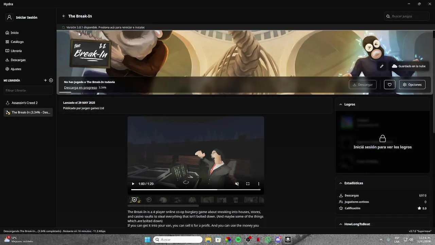
Task: Click the 5.0 rating value
Action: point(424,208)
